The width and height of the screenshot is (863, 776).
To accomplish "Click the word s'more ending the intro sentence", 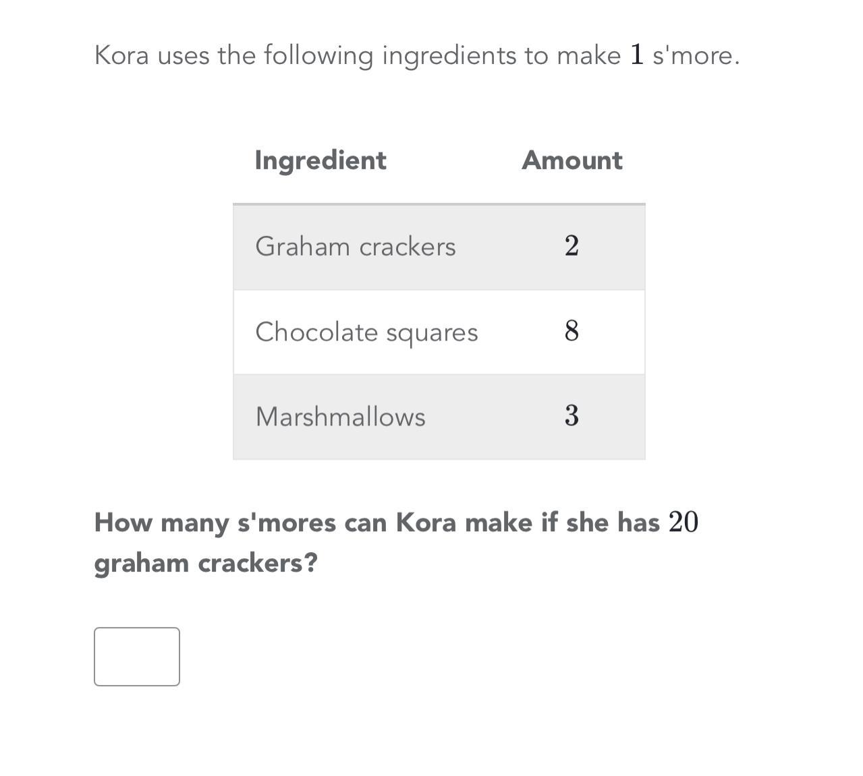I will coord(696,55).
